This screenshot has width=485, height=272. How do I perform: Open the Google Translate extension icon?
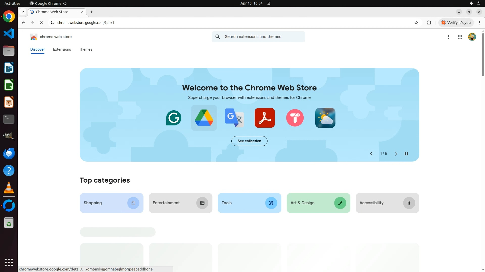point(234,118)
